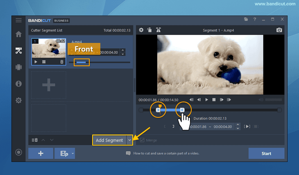Click the segment start slider handle
The width and height of the screenshot is (299, 175).
click(x=158, y=110)
